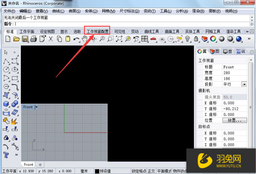Select the Front viewport tab at bottom

28,165
